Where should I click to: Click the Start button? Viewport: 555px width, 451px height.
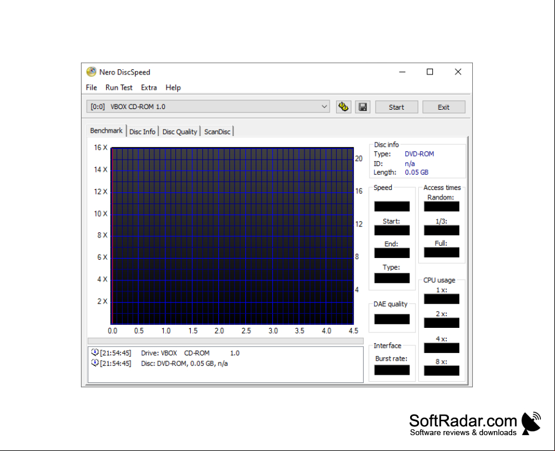[x=397, y=107]
